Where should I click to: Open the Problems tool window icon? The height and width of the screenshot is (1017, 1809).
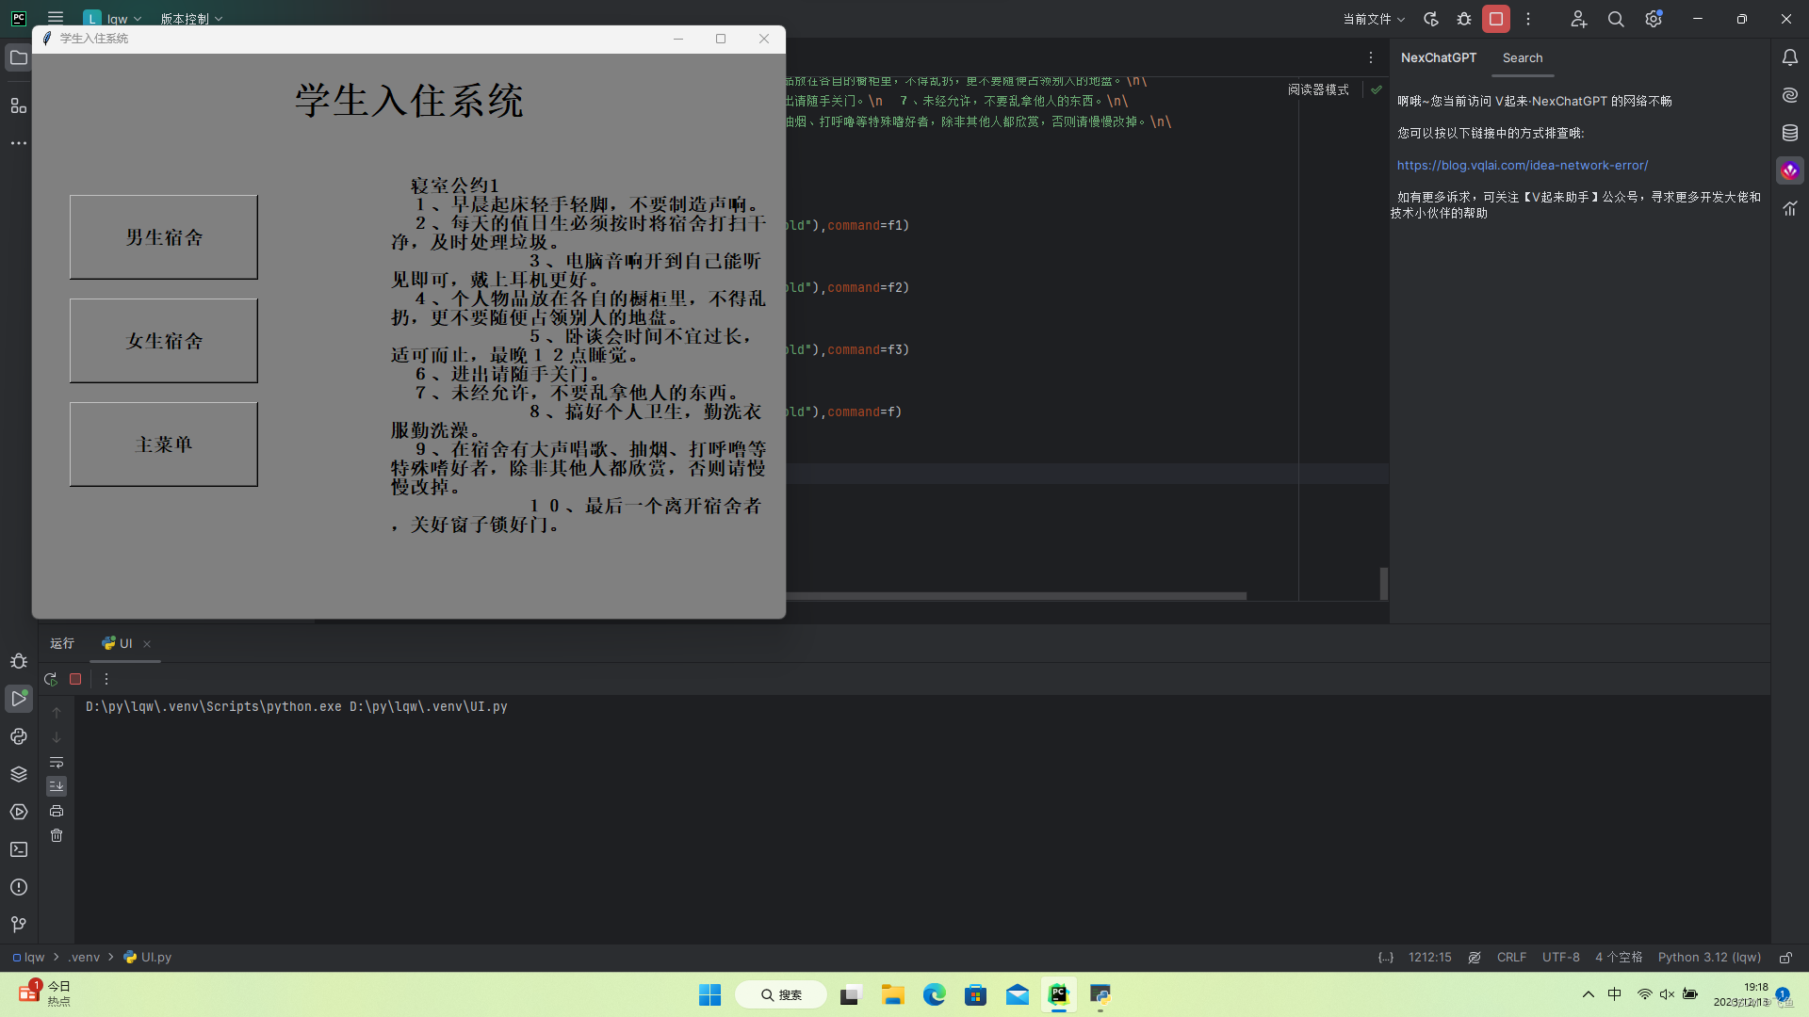pos(19,887)
